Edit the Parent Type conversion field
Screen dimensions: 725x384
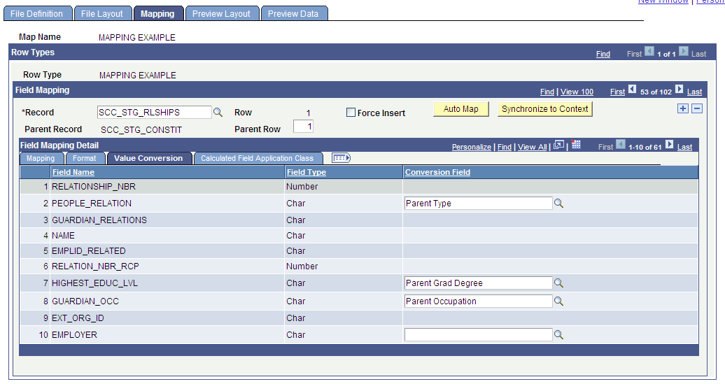(478, 204)
